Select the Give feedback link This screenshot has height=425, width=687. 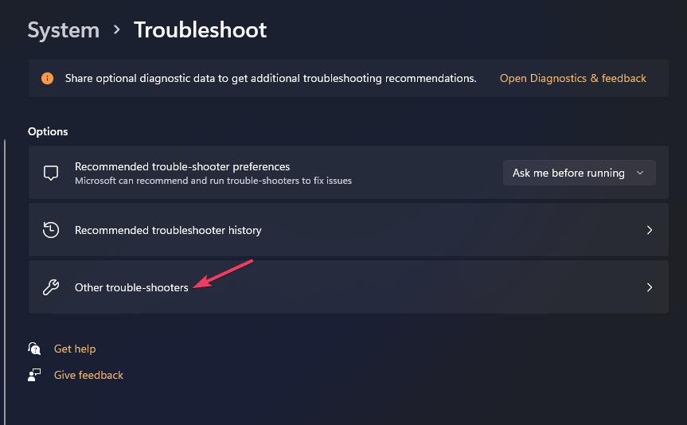click(88, 375)
